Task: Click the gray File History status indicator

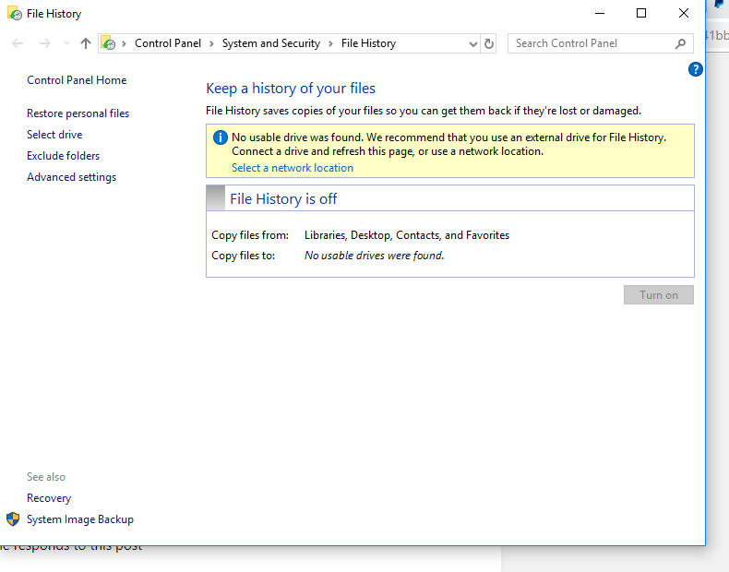Action: (216, 198)
